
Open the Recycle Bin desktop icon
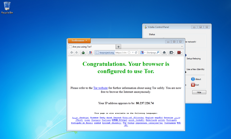(x=7, y=8)
